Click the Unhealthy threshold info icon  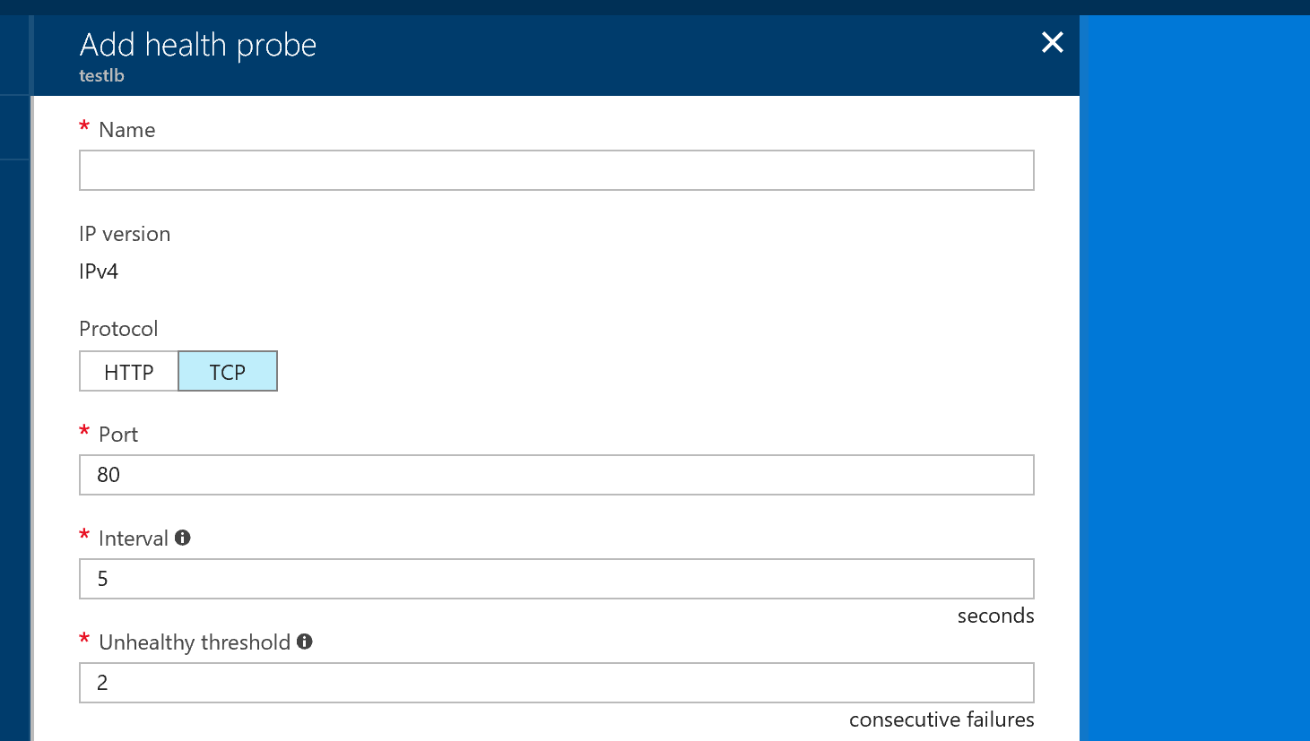pyautogui.click(x=305, y=642)
